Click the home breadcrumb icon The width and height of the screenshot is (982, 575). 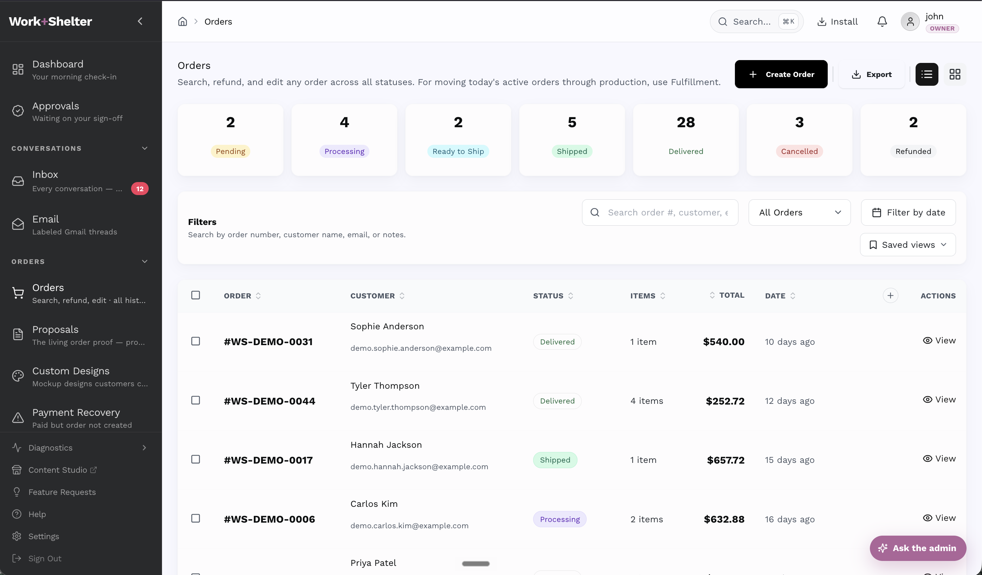(x=182, y=21)
